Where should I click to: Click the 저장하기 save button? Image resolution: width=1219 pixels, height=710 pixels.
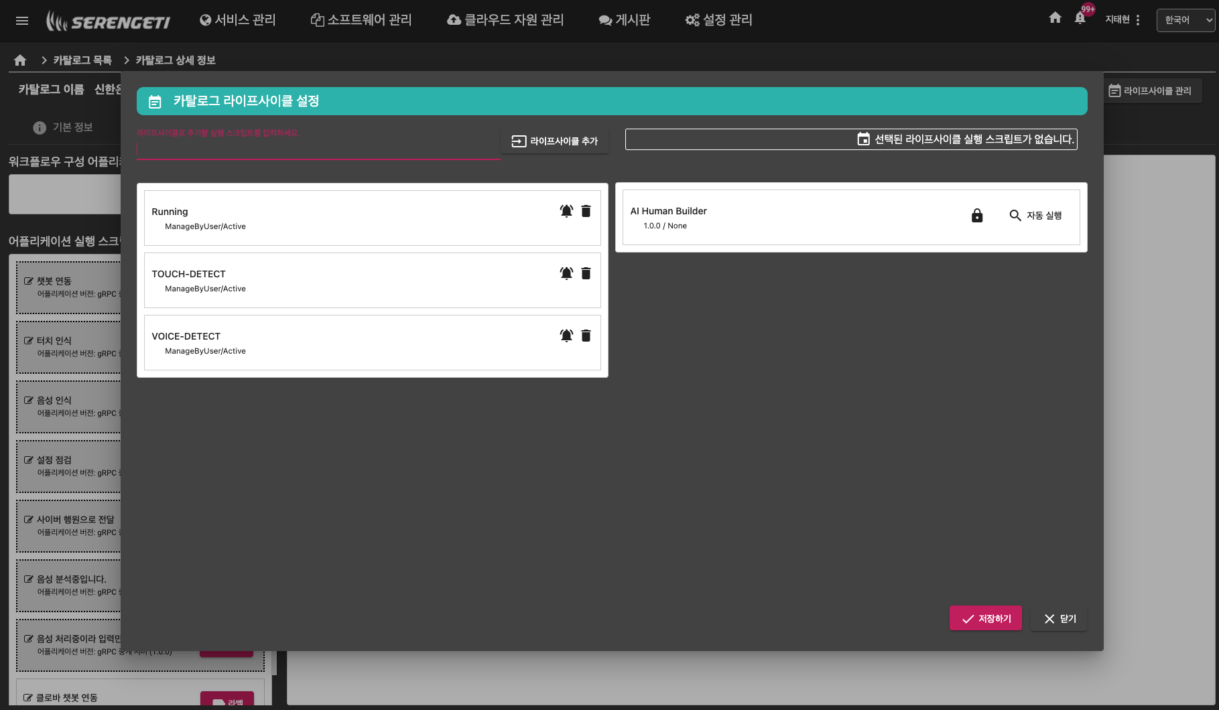point(985,618)
